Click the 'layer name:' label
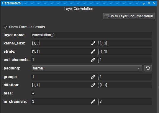 (14, 35)
